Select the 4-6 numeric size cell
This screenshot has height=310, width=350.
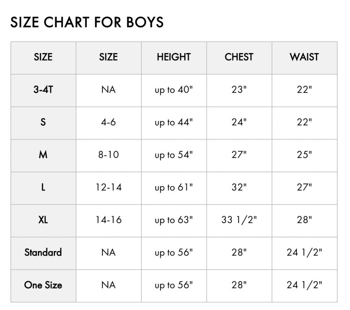coord(108,122)
